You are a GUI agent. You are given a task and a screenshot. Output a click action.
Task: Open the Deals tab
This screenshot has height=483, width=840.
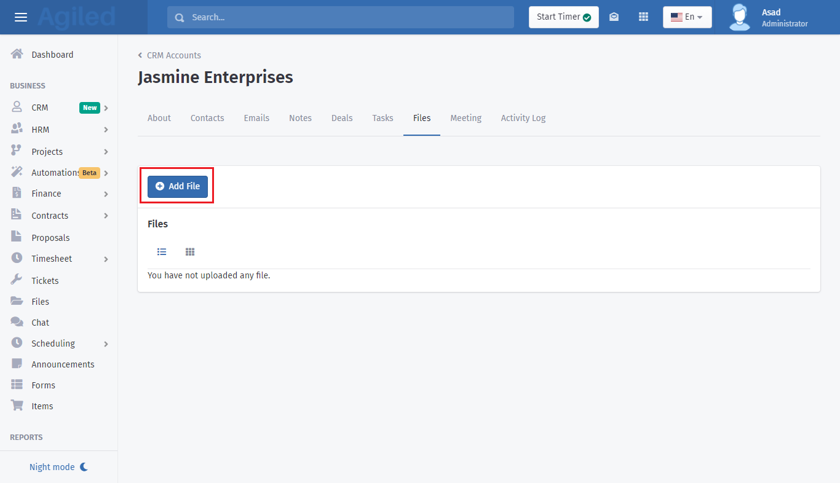(x=342, y=118)
